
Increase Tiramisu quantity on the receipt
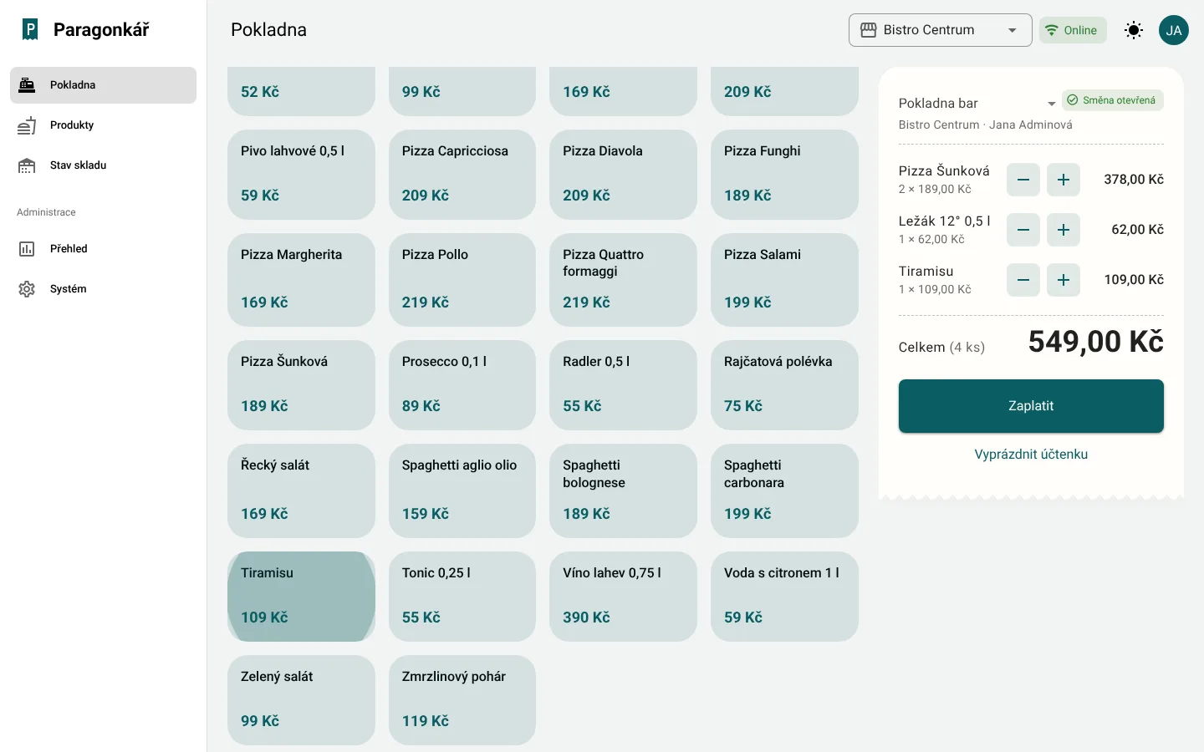coord(1064,280)
